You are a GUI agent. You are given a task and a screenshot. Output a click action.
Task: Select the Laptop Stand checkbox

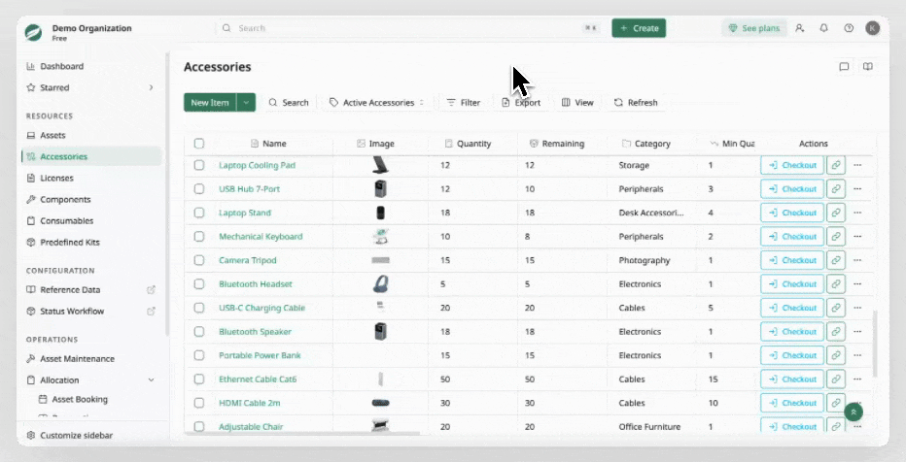point(199,213)
